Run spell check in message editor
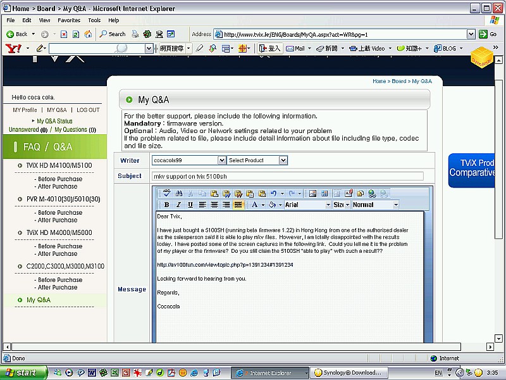 coord(167,193)
